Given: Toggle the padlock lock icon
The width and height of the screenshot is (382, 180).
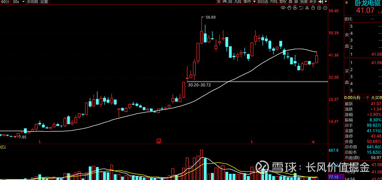Looking at the screenshot, I should [313, 8].
